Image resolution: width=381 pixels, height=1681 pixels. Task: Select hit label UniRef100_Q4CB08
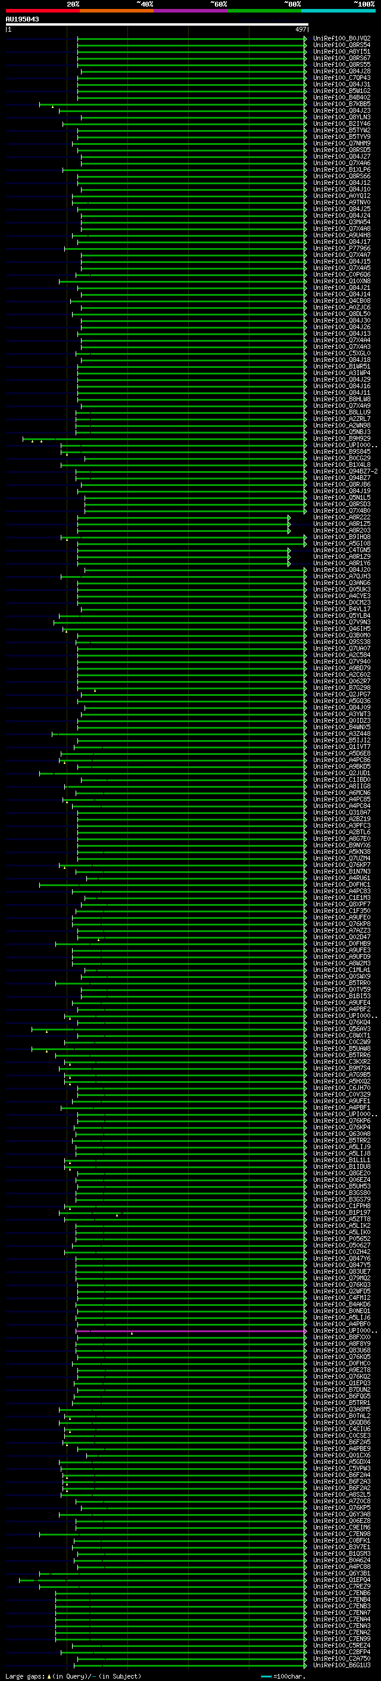[342, 301]
